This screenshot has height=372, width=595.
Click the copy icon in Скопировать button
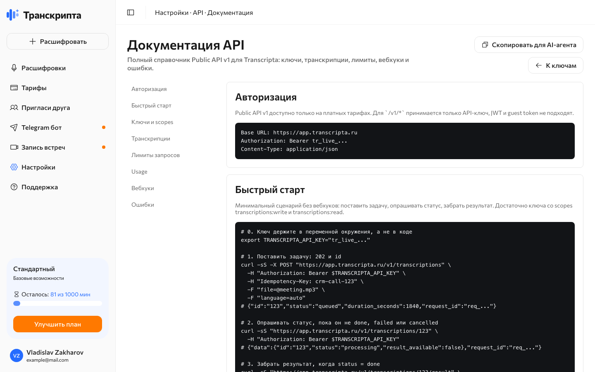tap(485, 45)
